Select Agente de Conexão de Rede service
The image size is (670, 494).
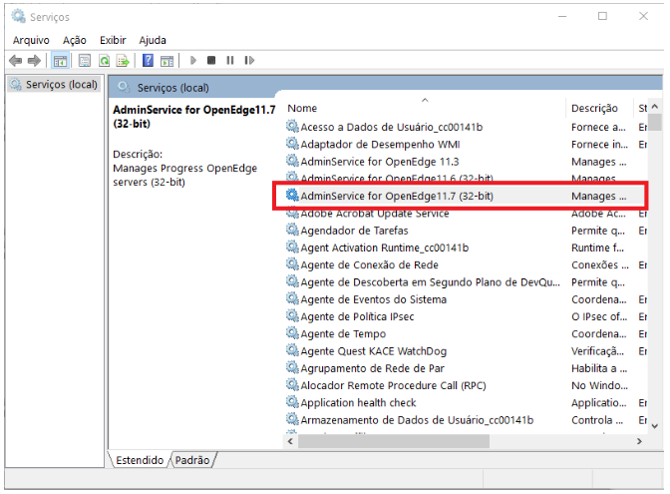coord(466,264)
